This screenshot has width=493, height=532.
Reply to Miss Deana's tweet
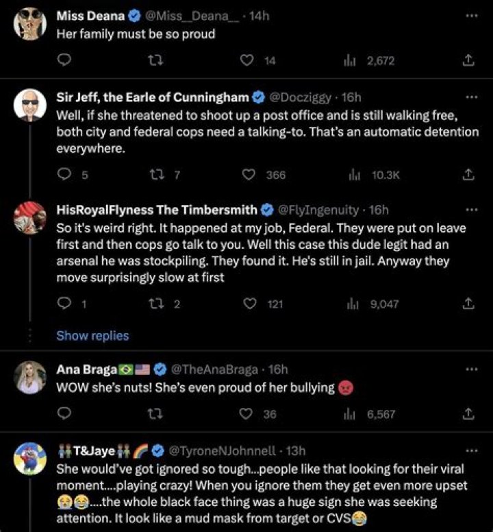tap(63, 61)
